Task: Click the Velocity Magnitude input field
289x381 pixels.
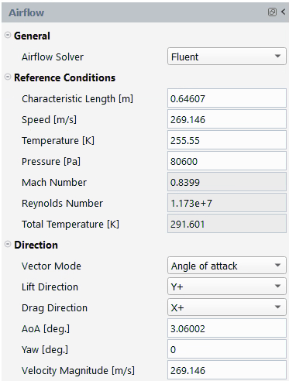Action: tap(227, 370)
